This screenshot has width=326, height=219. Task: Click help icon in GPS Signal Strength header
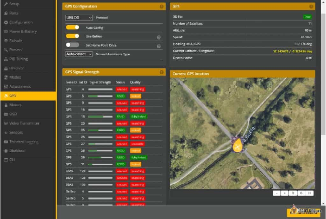coord(161,72)
